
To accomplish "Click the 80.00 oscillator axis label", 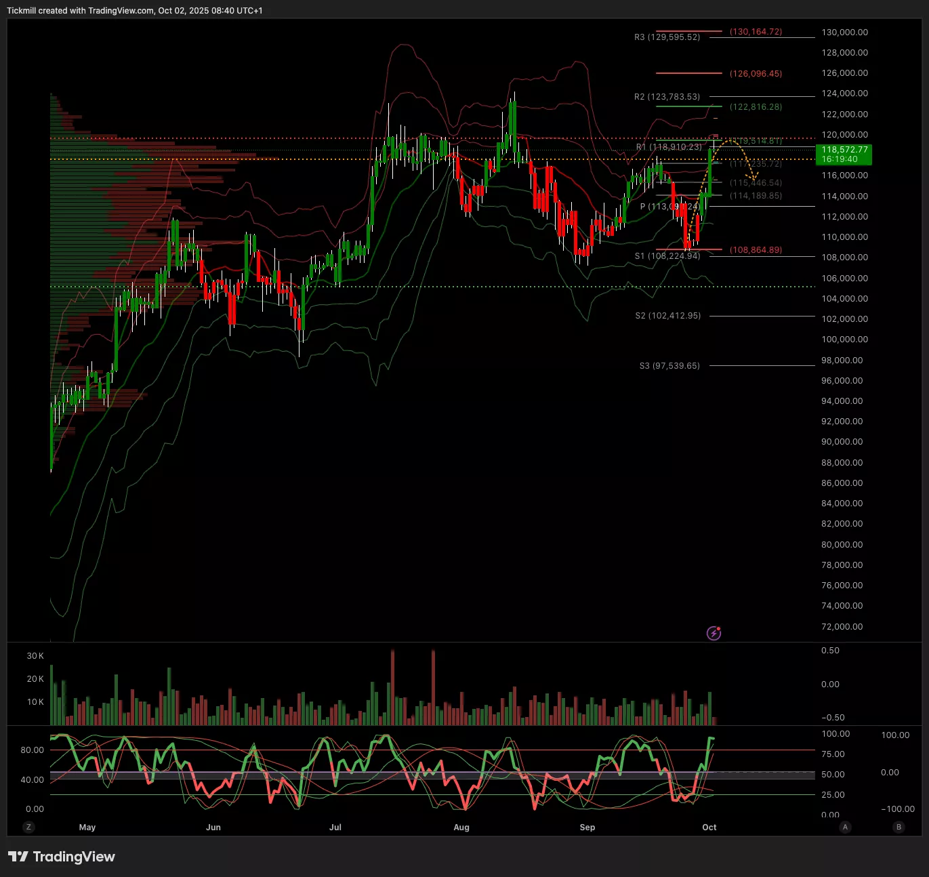I will point(32,750).
